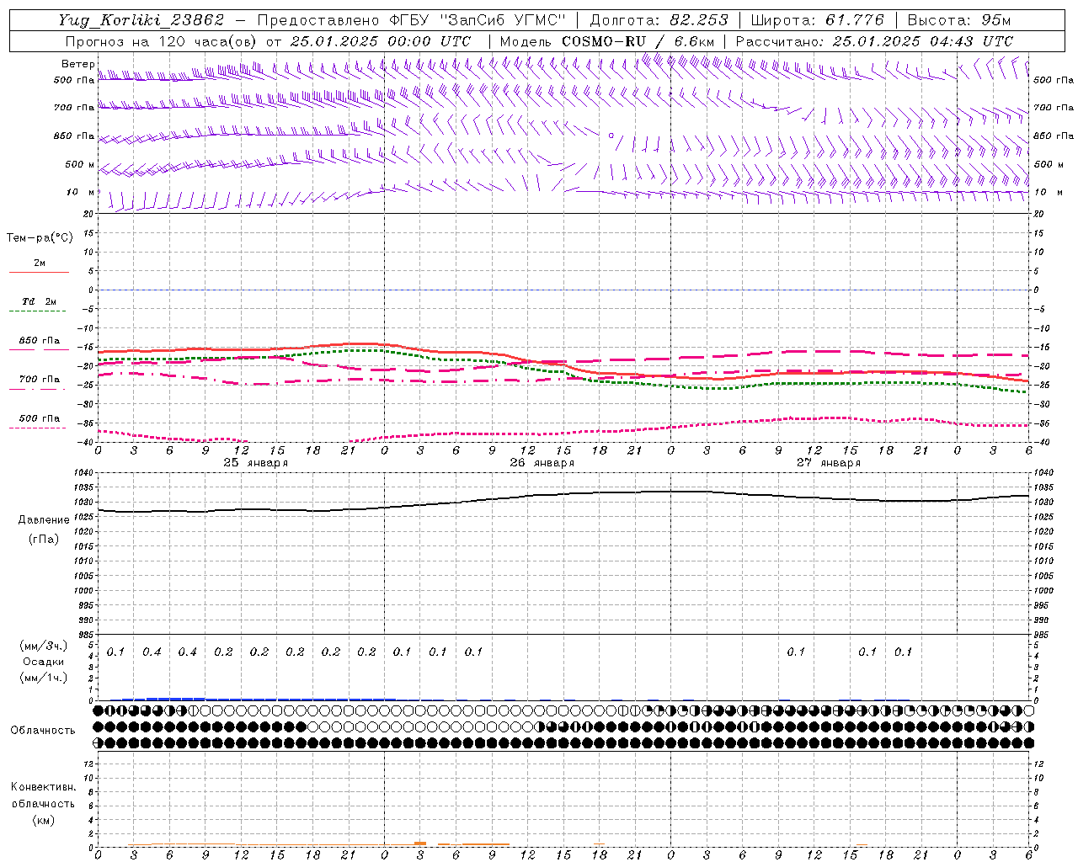Viewport: 1078px width, 862px height.
Task: Click the 'Ветер' wind panel label
Action: (x=77, y=64)
